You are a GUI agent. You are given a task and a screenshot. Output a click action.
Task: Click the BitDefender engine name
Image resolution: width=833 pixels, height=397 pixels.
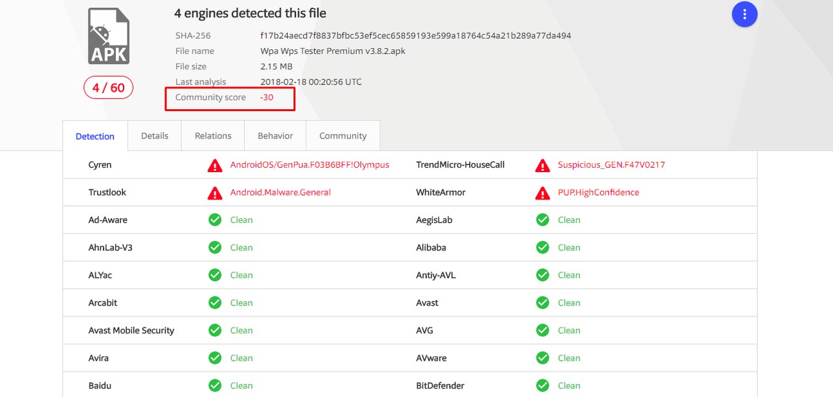click(x=440, y=385)
